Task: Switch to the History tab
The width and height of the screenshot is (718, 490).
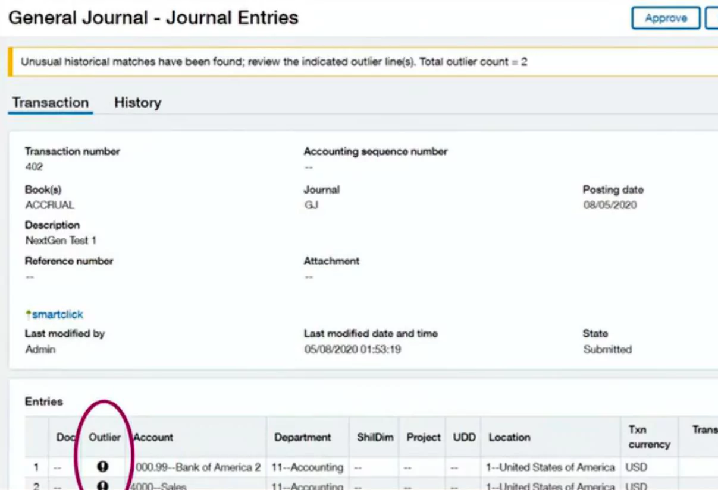Action: click(x=137, y=102)
